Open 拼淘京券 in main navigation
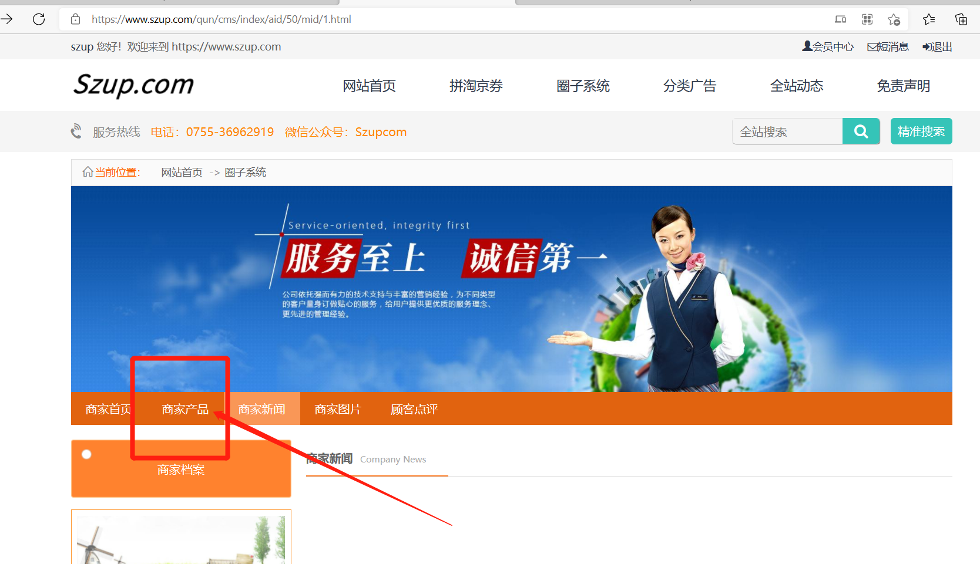This screenshot has width=980, height=564. [x=476, y=86]
